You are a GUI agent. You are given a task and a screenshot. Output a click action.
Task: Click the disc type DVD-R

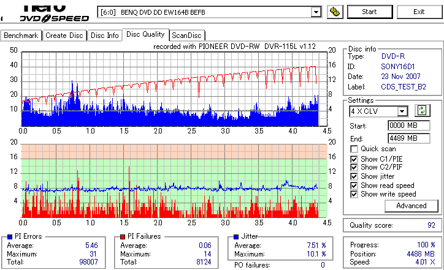(x=393, y=56)
